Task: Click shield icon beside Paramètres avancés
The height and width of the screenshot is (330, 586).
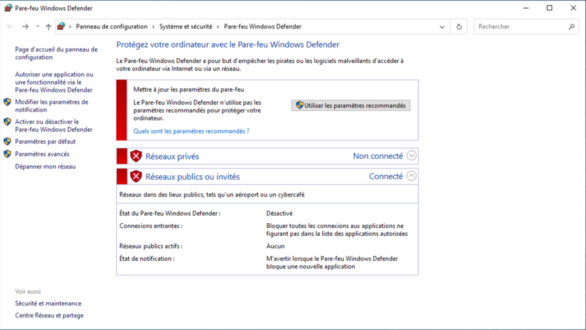Action: [x=7, y=154]
